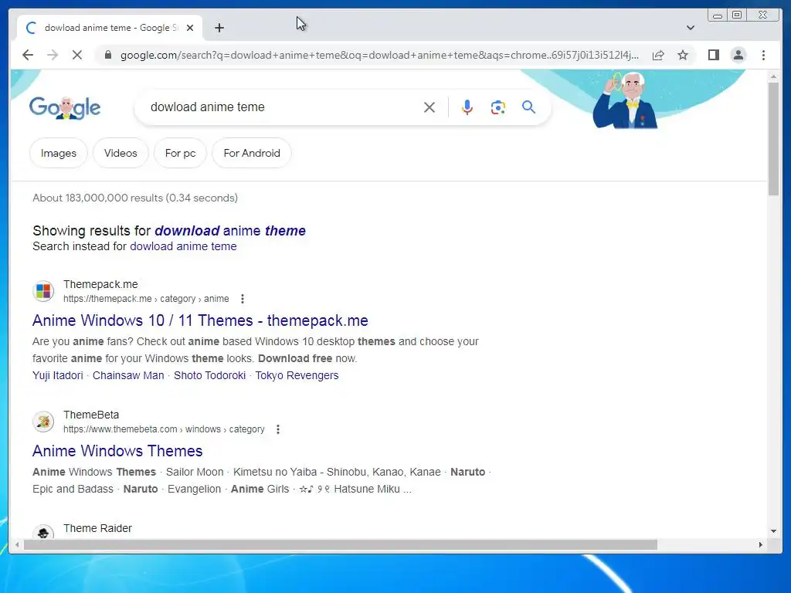The height and width of the screenshot is (593, 791).
Task: Share this page using the share icon
Action: [658, 55]
